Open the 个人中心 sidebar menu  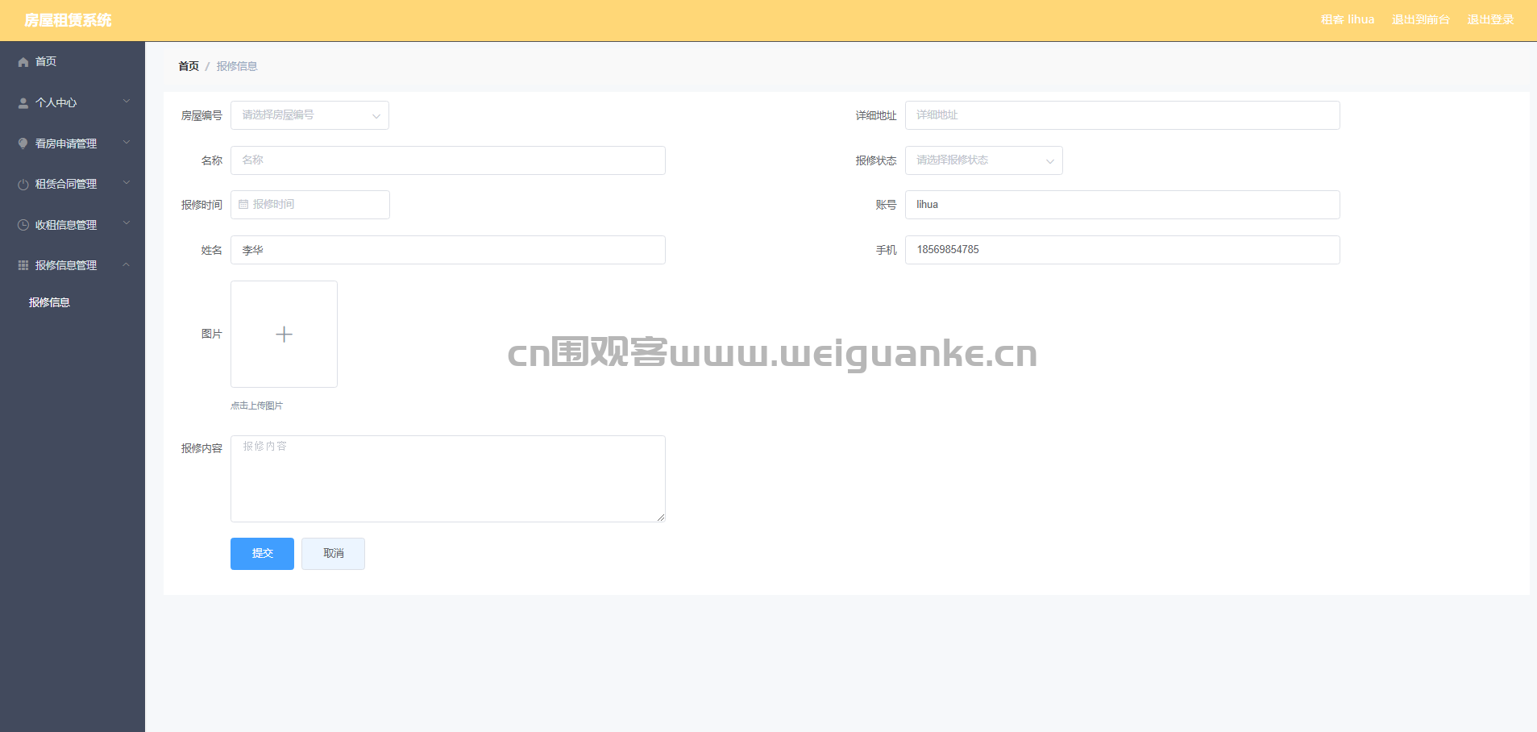(73, 102)
